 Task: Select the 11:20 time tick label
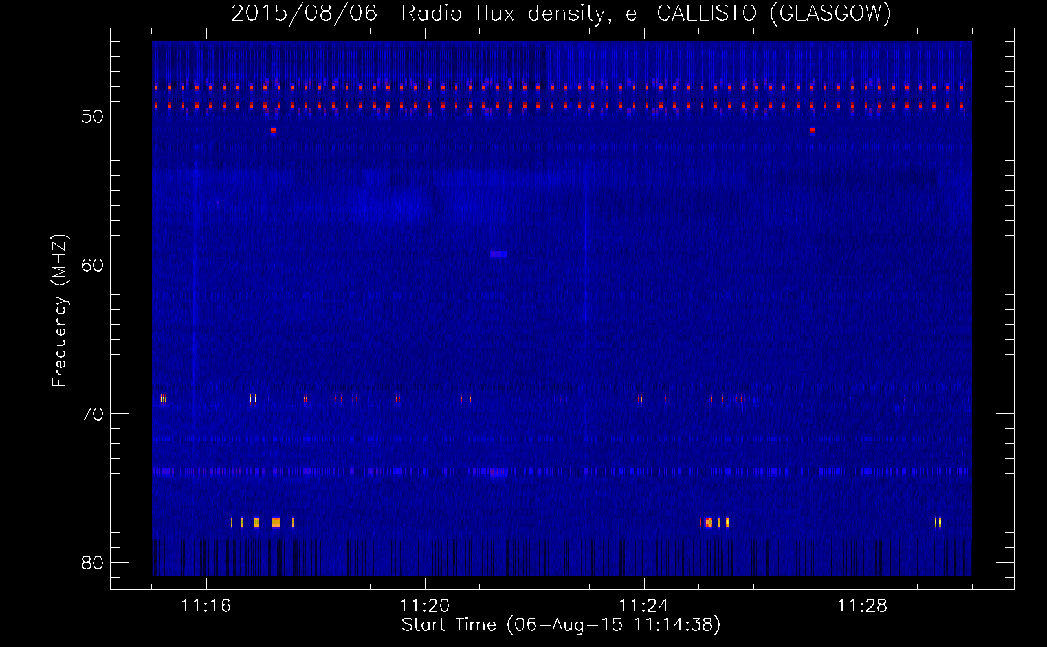pos(424,606)
